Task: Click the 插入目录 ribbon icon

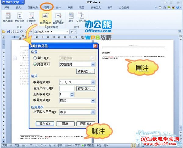Action: point(8,17)
